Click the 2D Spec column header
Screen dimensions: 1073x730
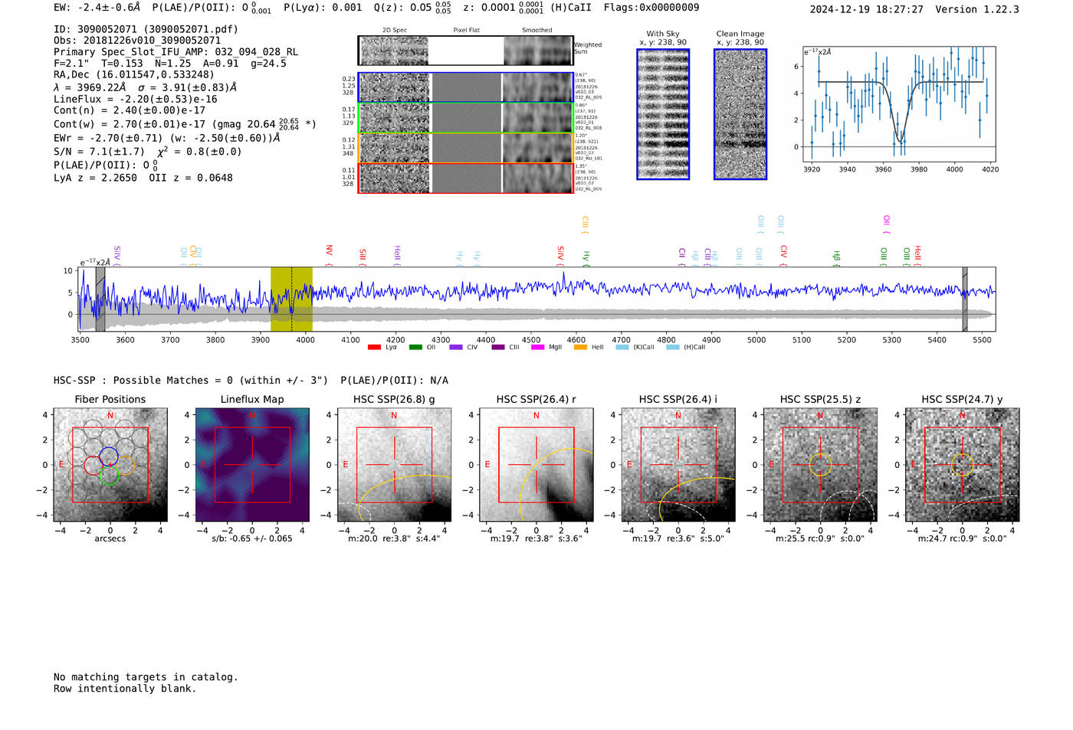click(395, 31)
